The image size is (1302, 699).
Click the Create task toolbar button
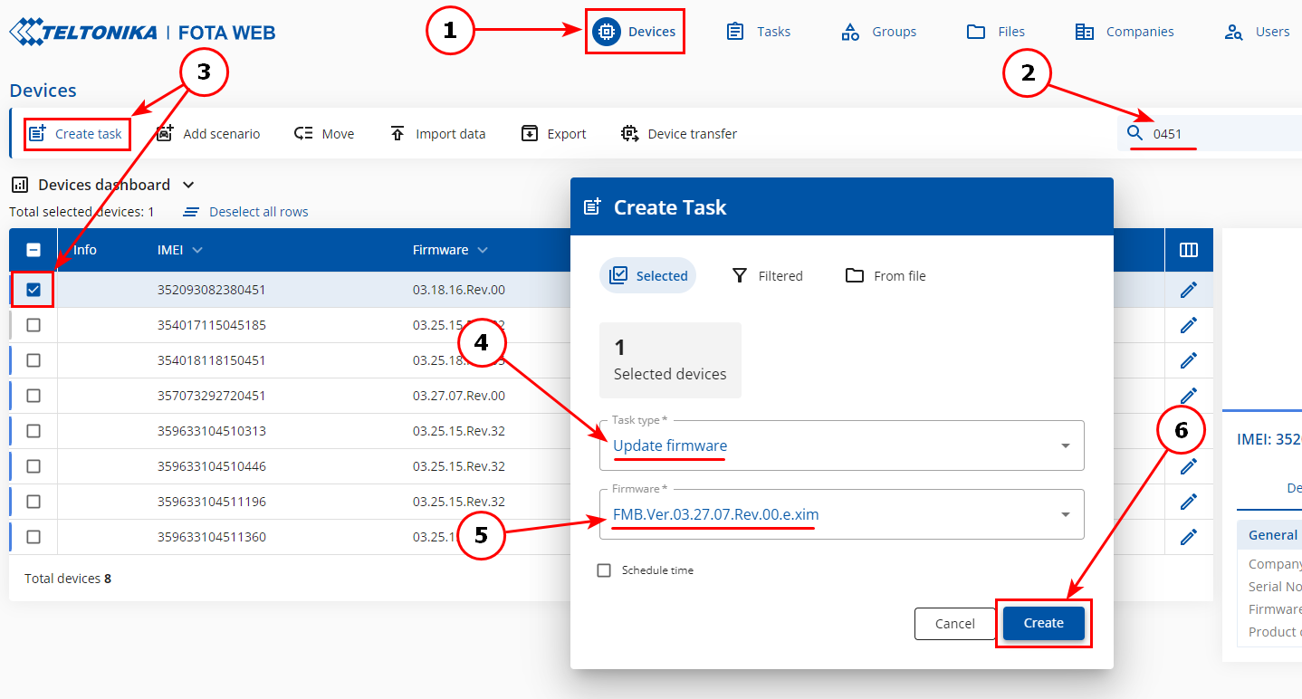point(75,134)
